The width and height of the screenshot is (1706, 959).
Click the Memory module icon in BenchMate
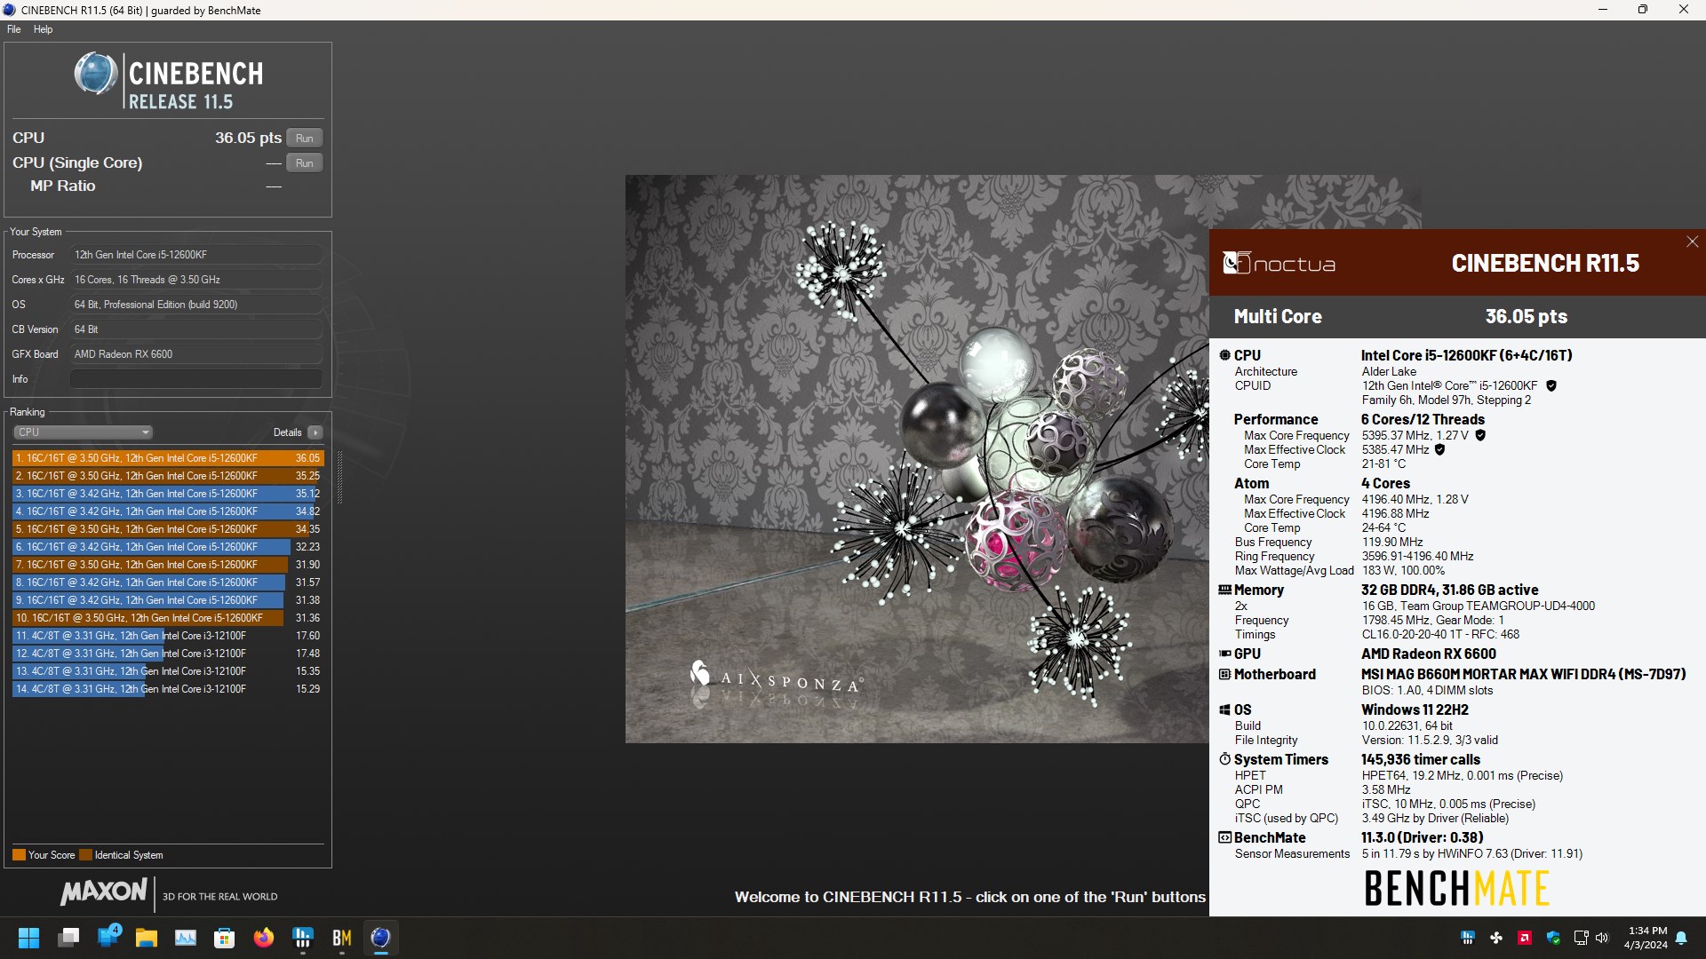coord(1224,590)
